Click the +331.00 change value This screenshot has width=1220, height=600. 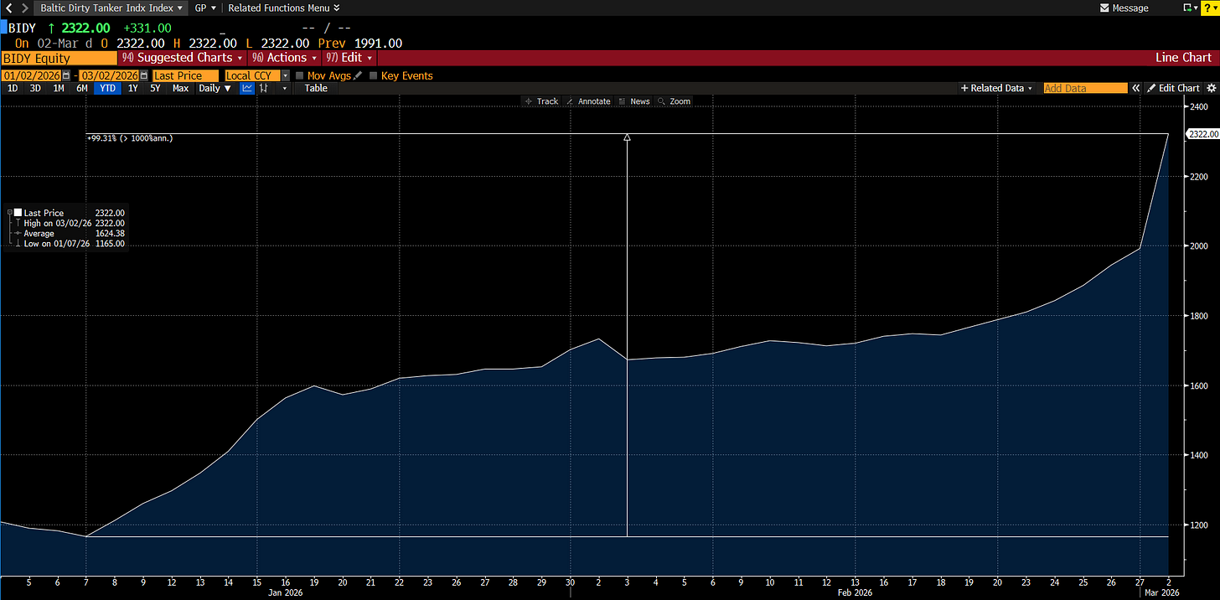coord(147,28)
